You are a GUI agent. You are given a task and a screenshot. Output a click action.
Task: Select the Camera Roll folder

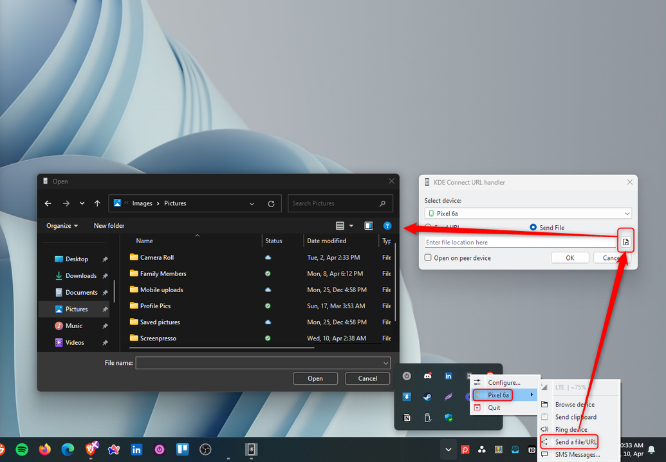point(157,257)
